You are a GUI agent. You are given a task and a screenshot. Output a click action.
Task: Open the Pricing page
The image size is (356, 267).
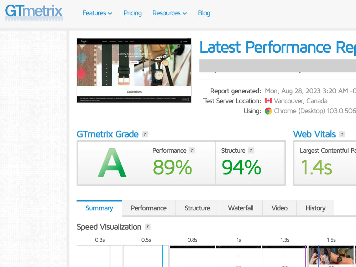(132, 13)
